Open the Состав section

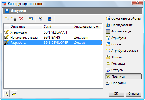[x=114, y=44]
